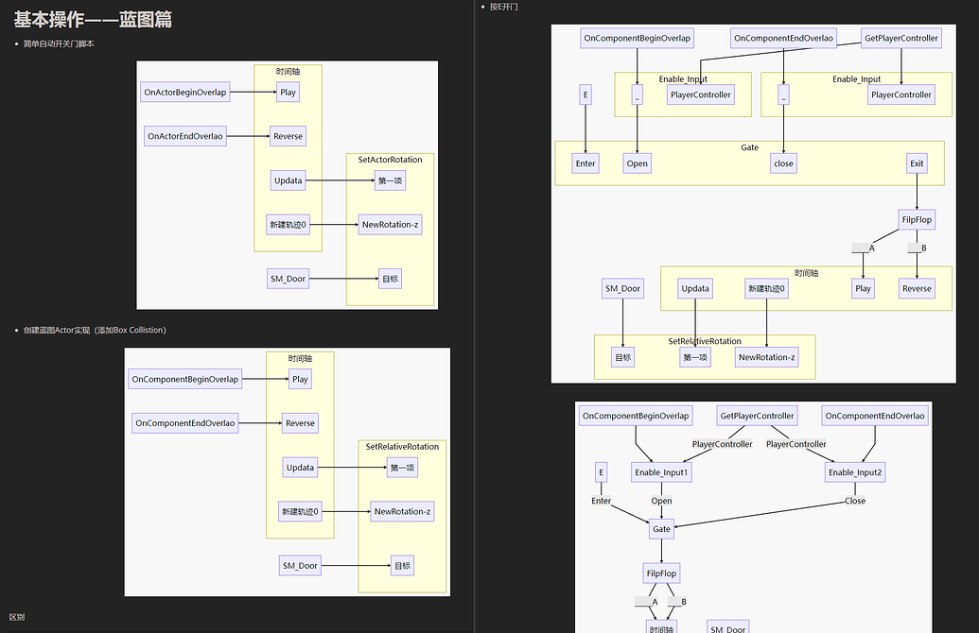Click the Enable_Input label above the close node
Viewport: 979px width, 633px height.
[x=856, y=79]
